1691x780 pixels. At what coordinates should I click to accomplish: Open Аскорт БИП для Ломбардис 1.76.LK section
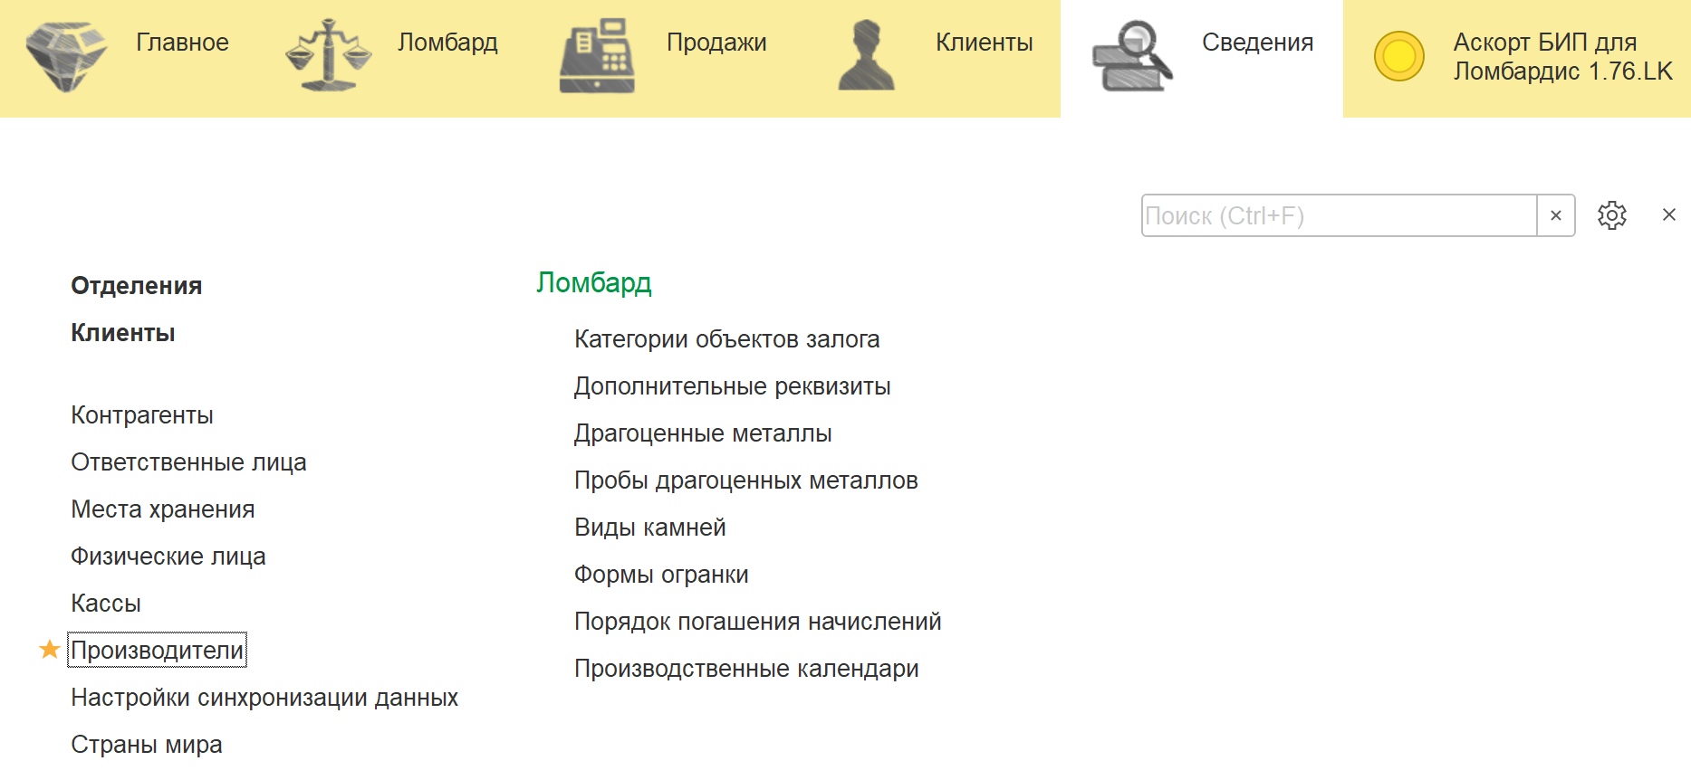1517,58
